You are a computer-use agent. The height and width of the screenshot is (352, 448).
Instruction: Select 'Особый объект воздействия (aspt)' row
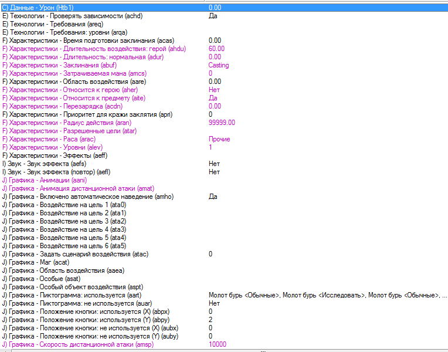coord(224,287)
